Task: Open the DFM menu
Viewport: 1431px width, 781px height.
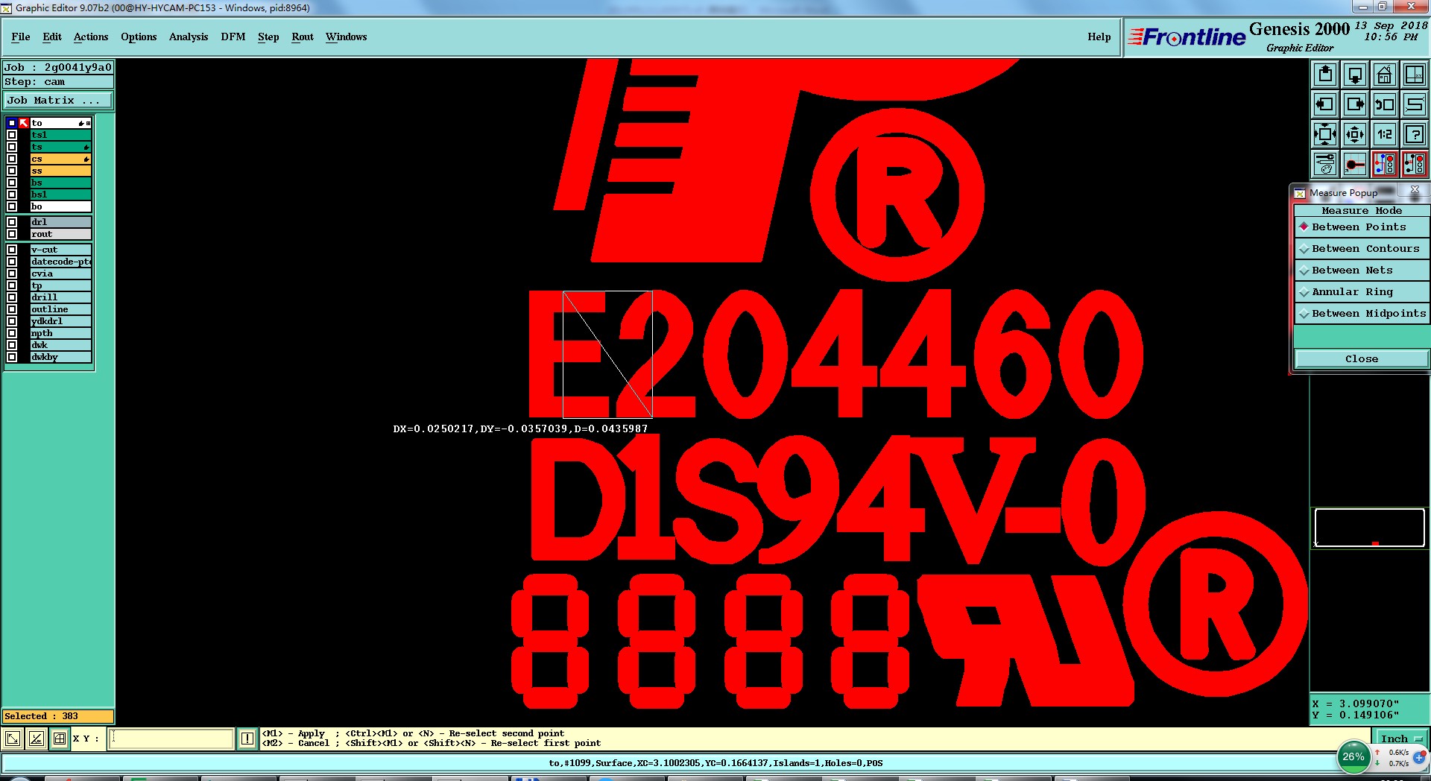Action: [233, 37]
